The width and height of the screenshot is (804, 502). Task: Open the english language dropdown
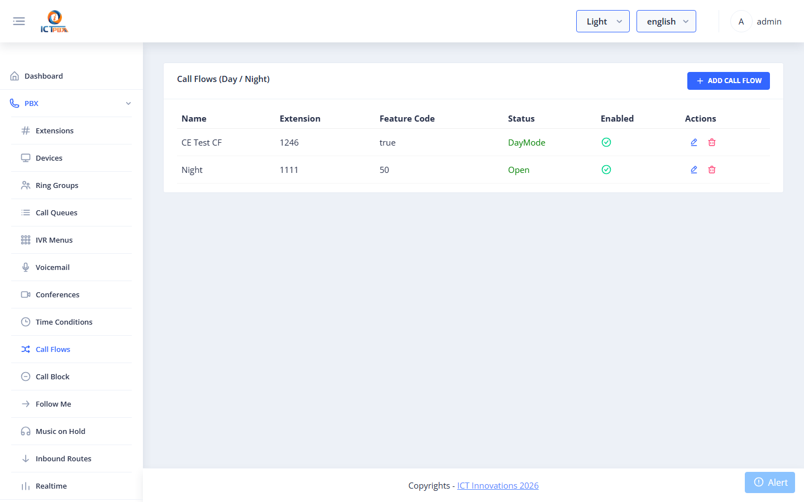[x=666, y=21]
